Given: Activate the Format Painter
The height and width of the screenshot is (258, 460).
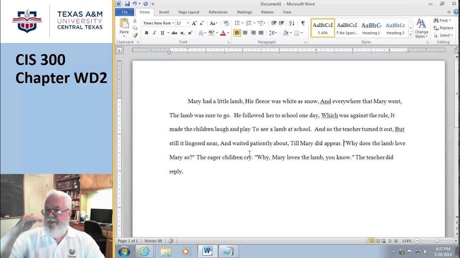Looking at the screenshot, I should tap(135, 35).
